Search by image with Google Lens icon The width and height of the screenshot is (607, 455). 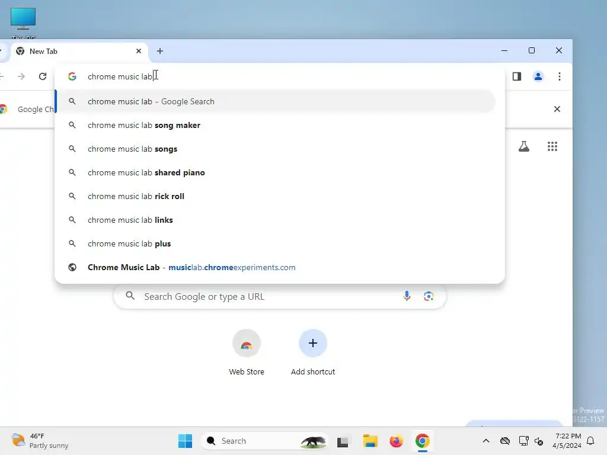click(x=429, y=296)
